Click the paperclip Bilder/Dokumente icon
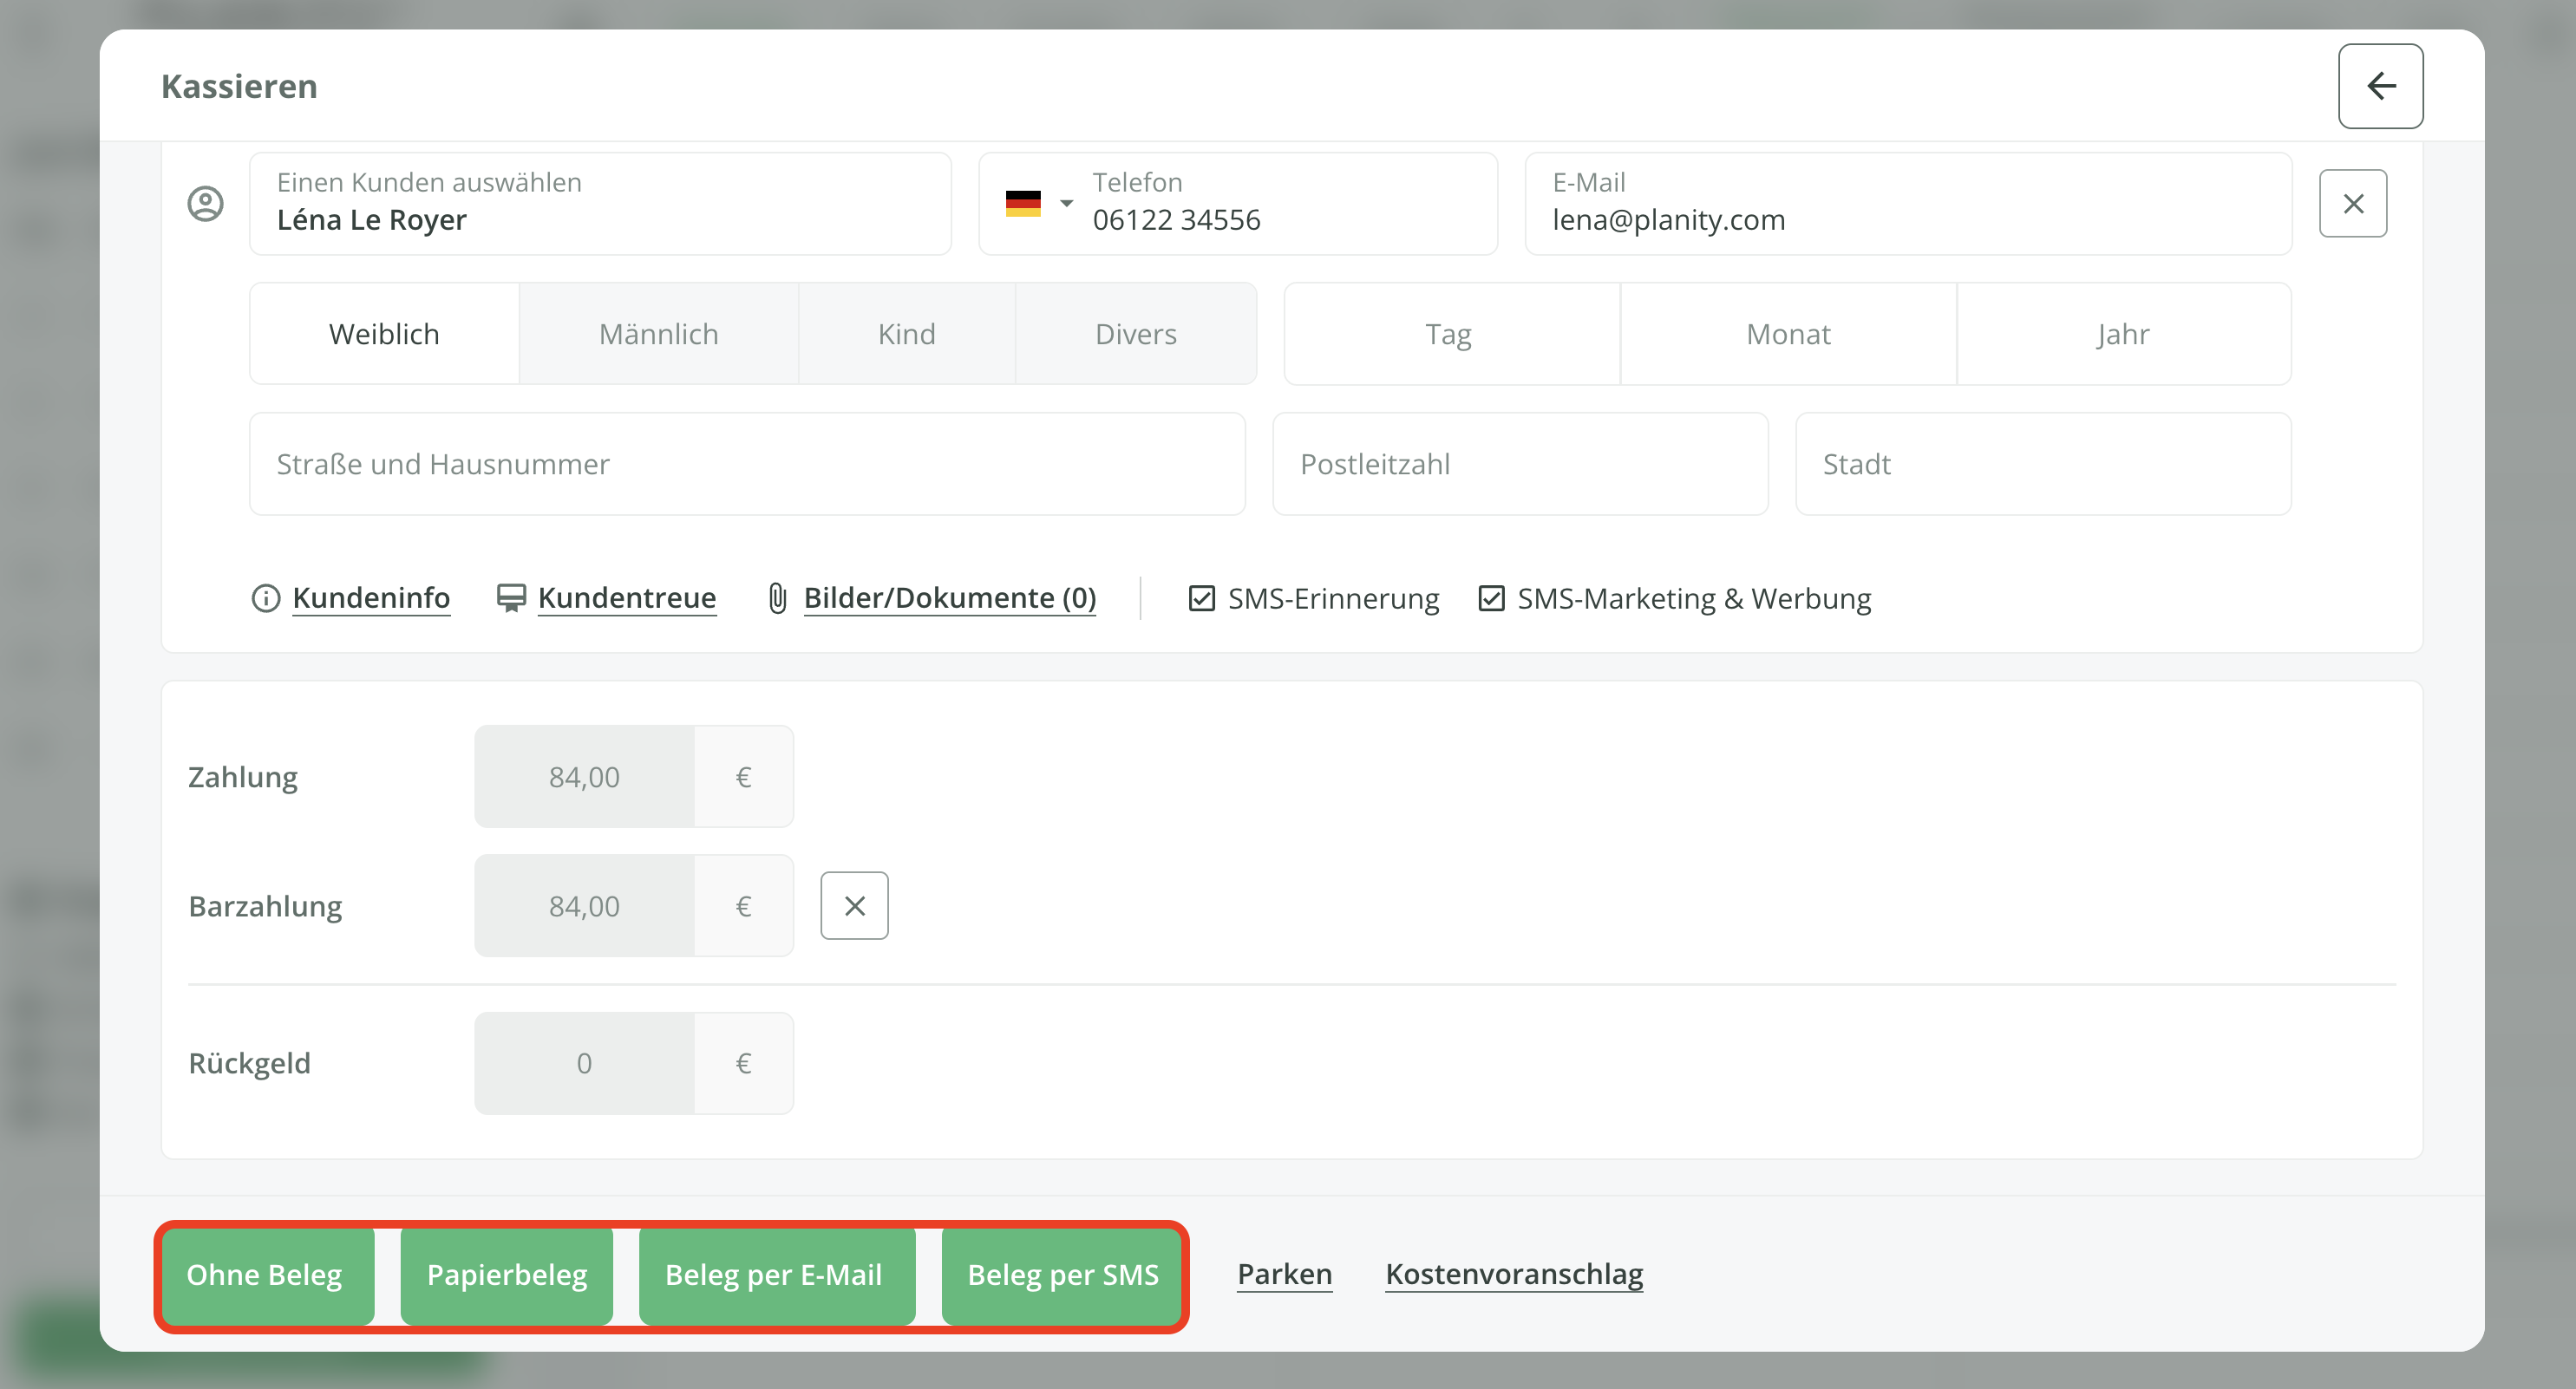The width and height of the screenshot is (2576, 1389). tap(777, 598)
